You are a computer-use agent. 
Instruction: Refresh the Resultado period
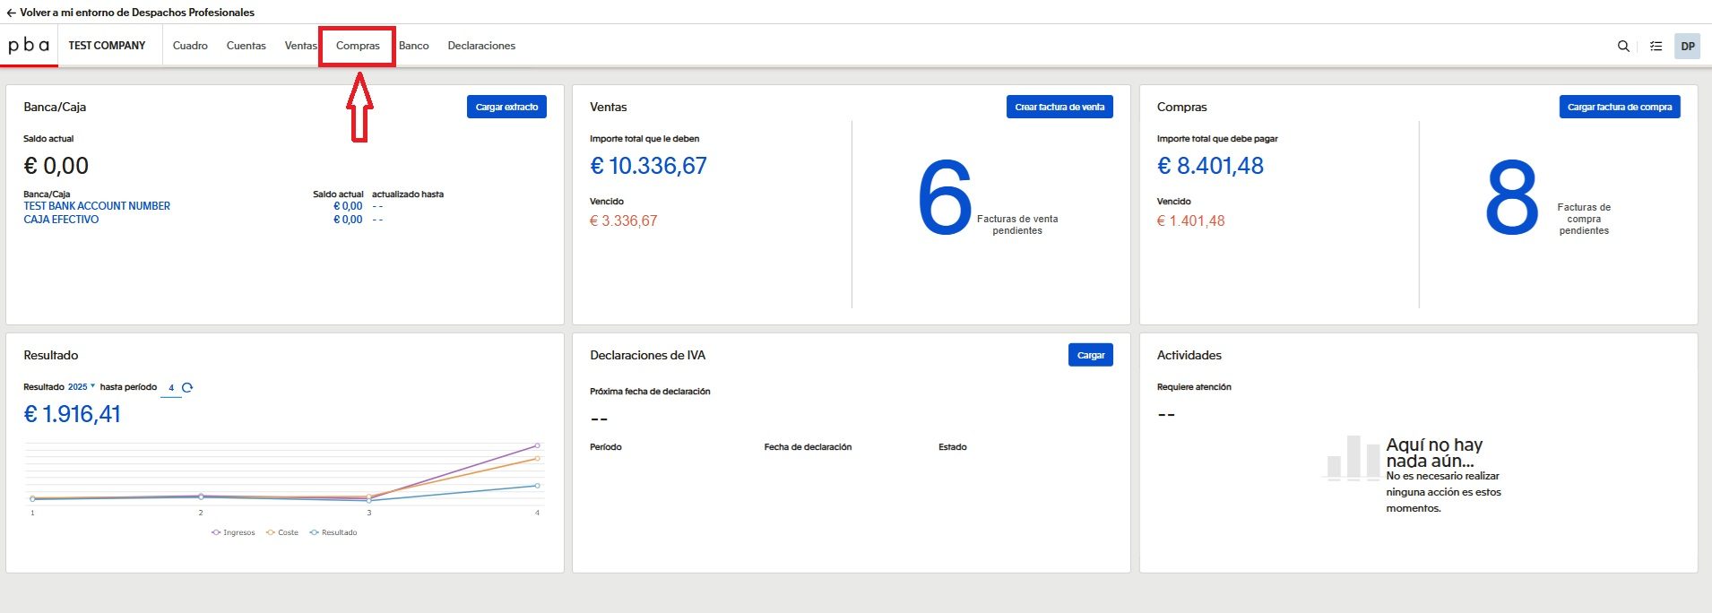coord(187,388)
